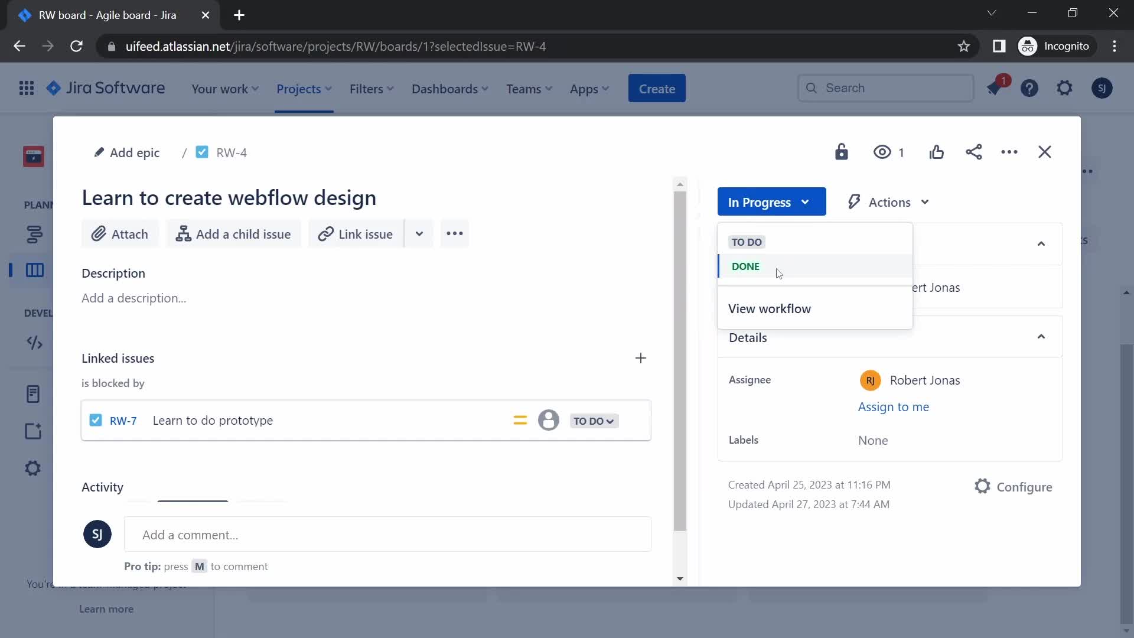The width and height of the screenshot is (1134, 638).
Task: Open the View workflow option
Action: [x=770, y=308]
